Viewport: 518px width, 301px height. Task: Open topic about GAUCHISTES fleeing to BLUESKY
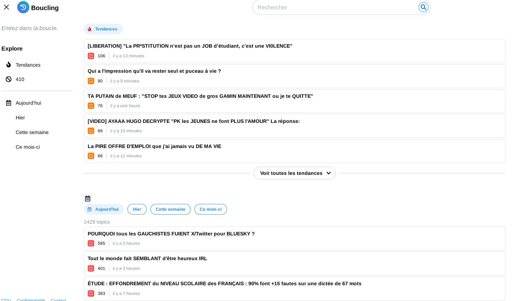[x=171, y=234]
